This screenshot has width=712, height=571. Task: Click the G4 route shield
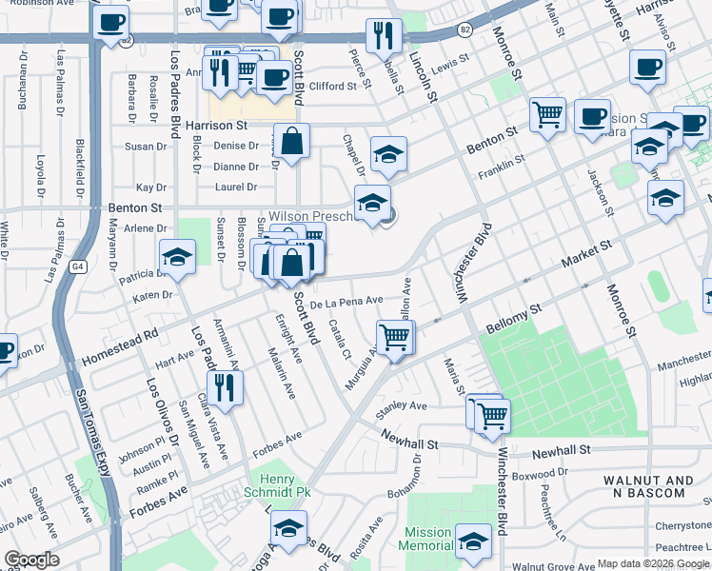[x=78, y=266]
